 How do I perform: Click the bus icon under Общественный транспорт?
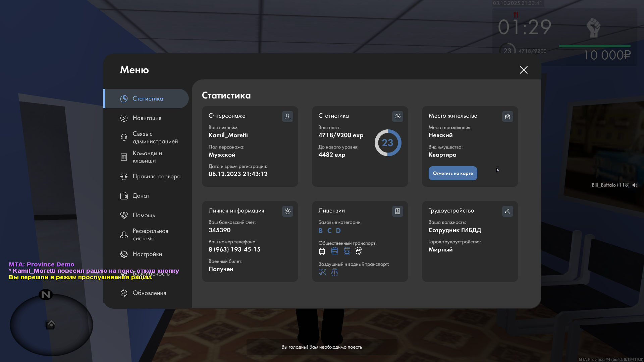click(322, 251)
